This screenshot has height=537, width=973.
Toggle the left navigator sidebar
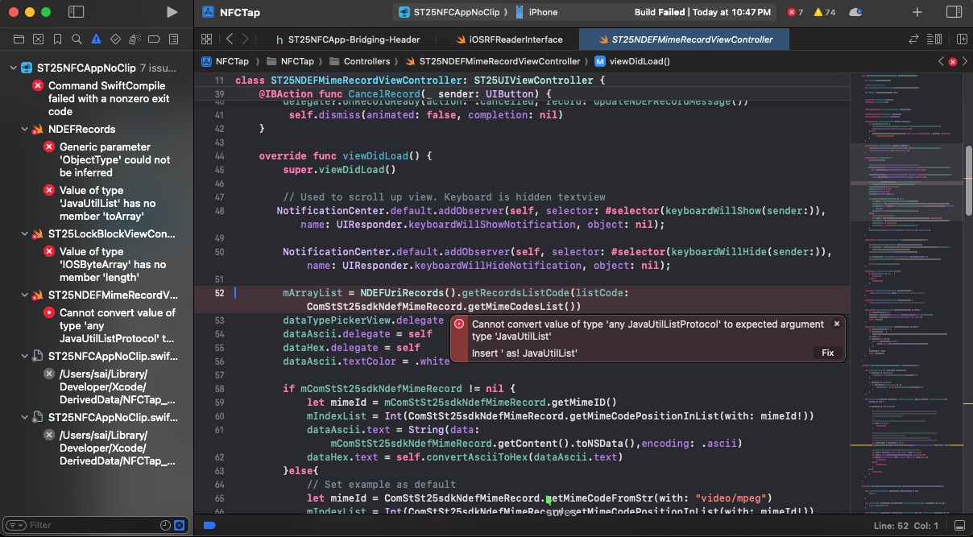point(76,12)
